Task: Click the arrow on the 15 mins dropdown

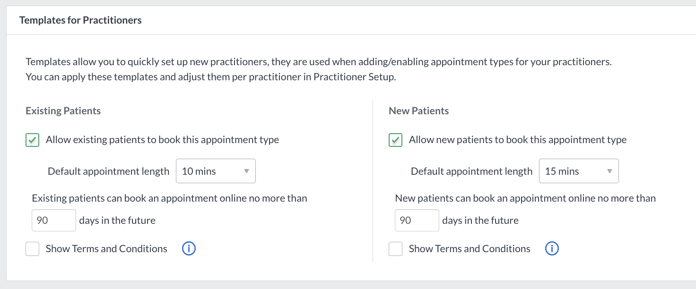Action: tap(609, 171)
